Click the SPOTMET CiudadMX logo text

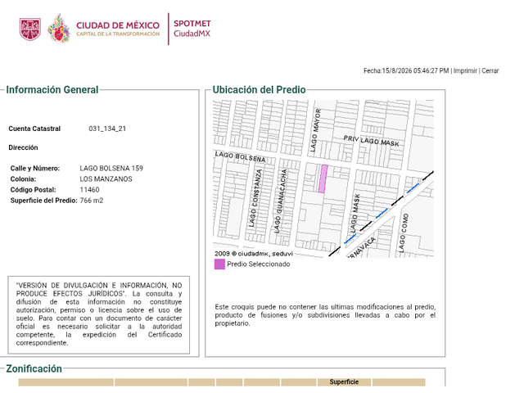coord(192,29)
